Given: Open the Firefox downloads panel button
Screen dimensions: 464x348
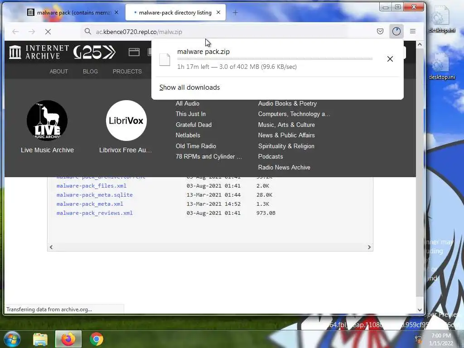Looking at the screenshot, I should coord(396,31).
